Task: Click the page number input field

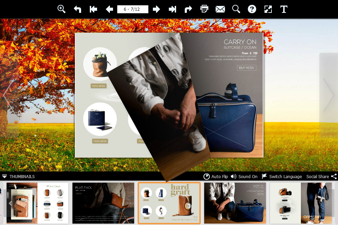Action: 133,9
